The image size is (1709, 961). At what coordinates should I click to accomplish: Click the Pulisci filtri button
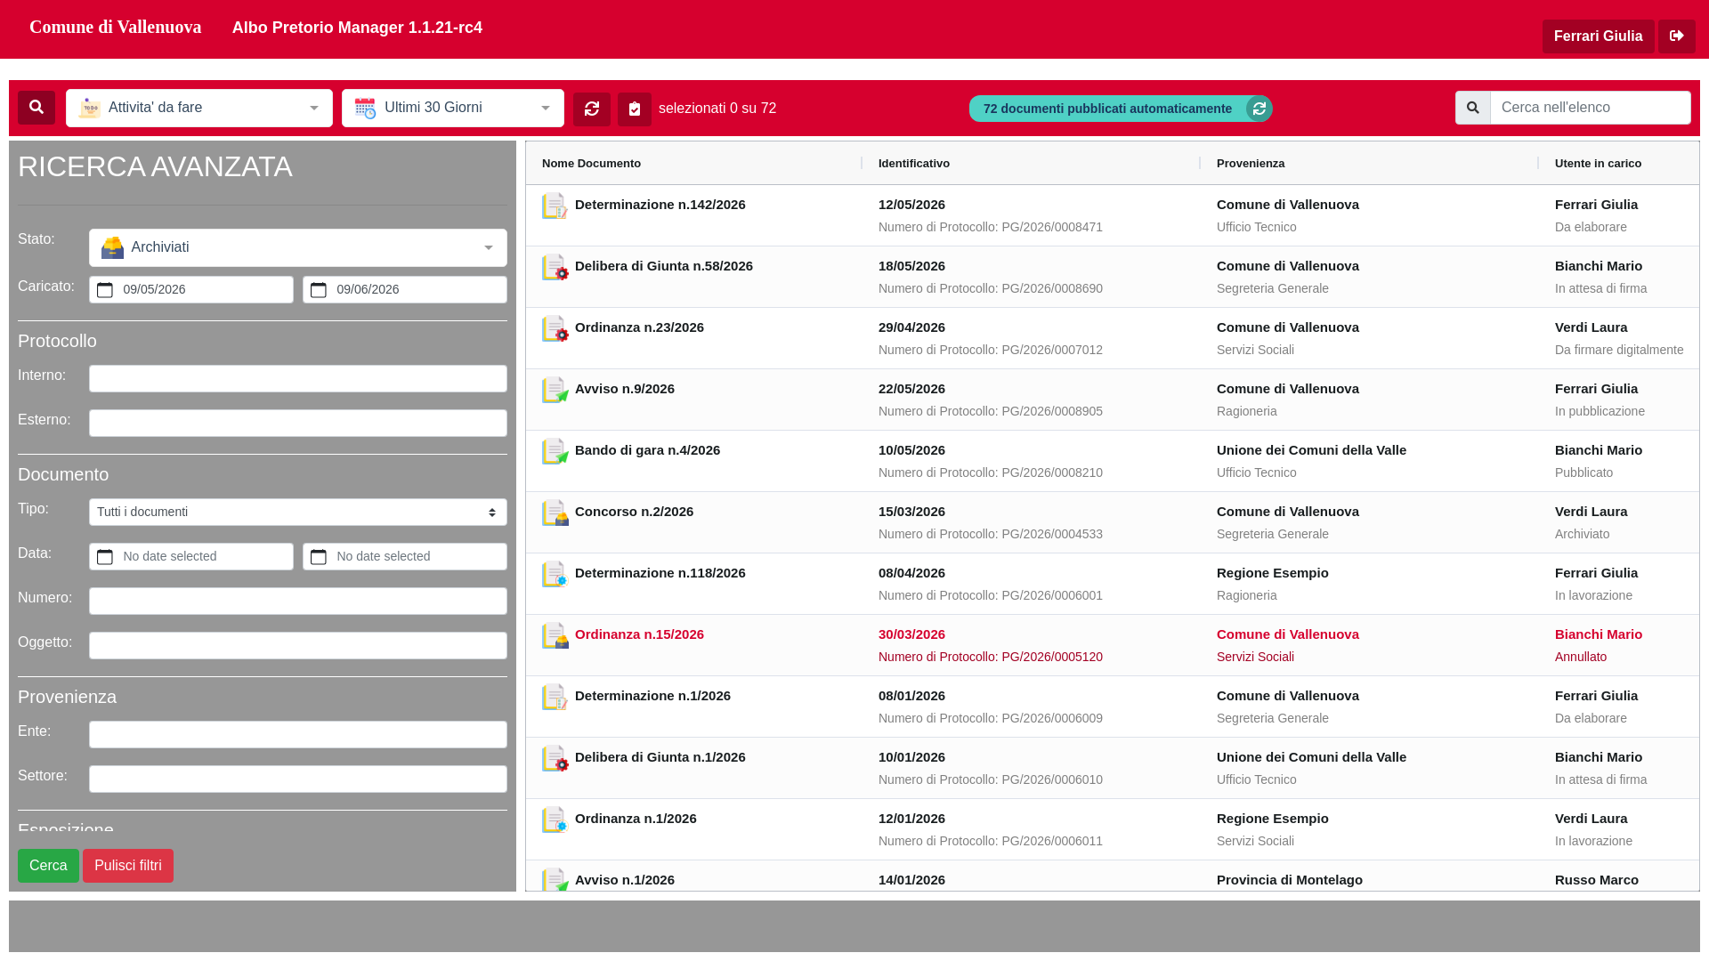tap(128, 866)
